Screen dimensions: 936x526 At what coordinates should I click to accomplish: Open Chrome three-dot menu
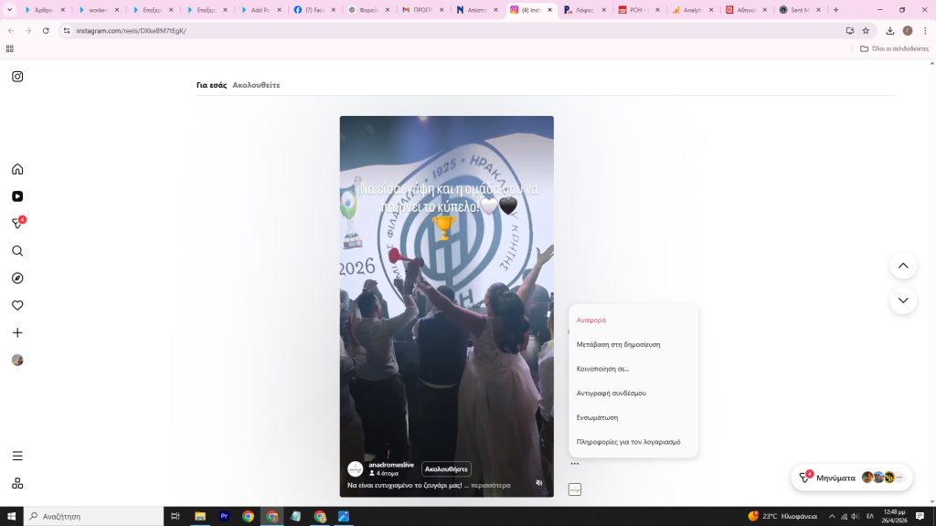coord(925,30)
